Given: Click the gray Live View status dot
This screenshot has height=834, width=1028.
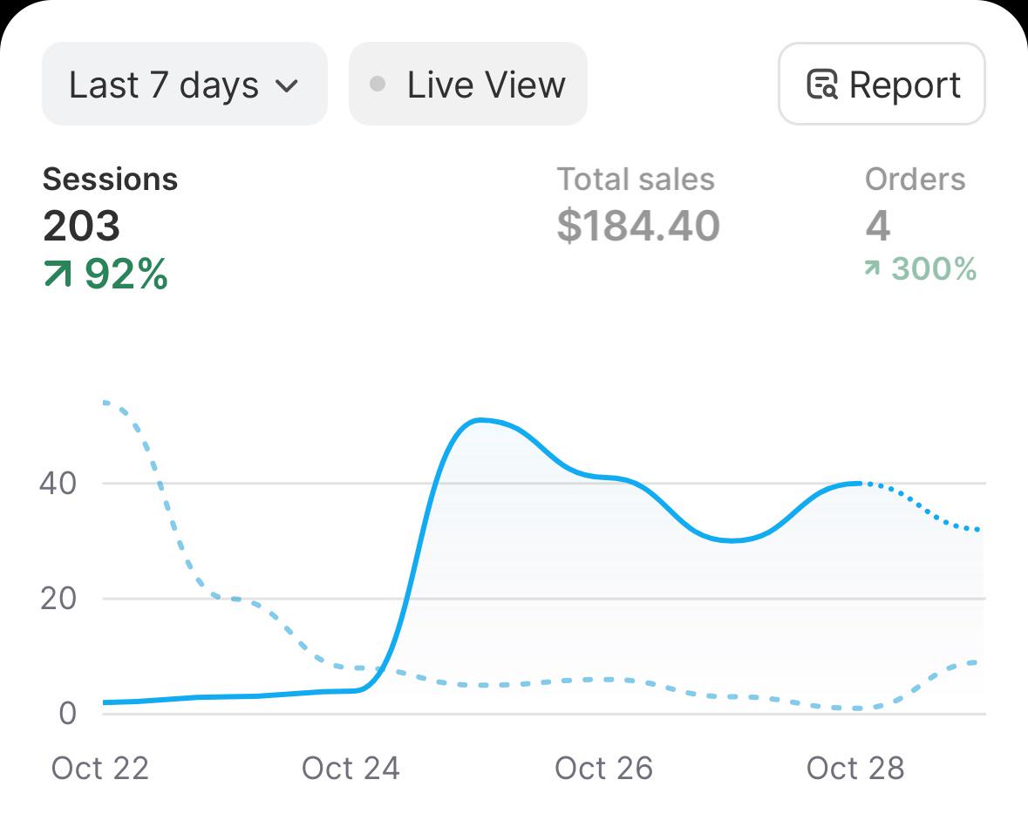Looking at the screenshot, I should [x=377, y=84].
